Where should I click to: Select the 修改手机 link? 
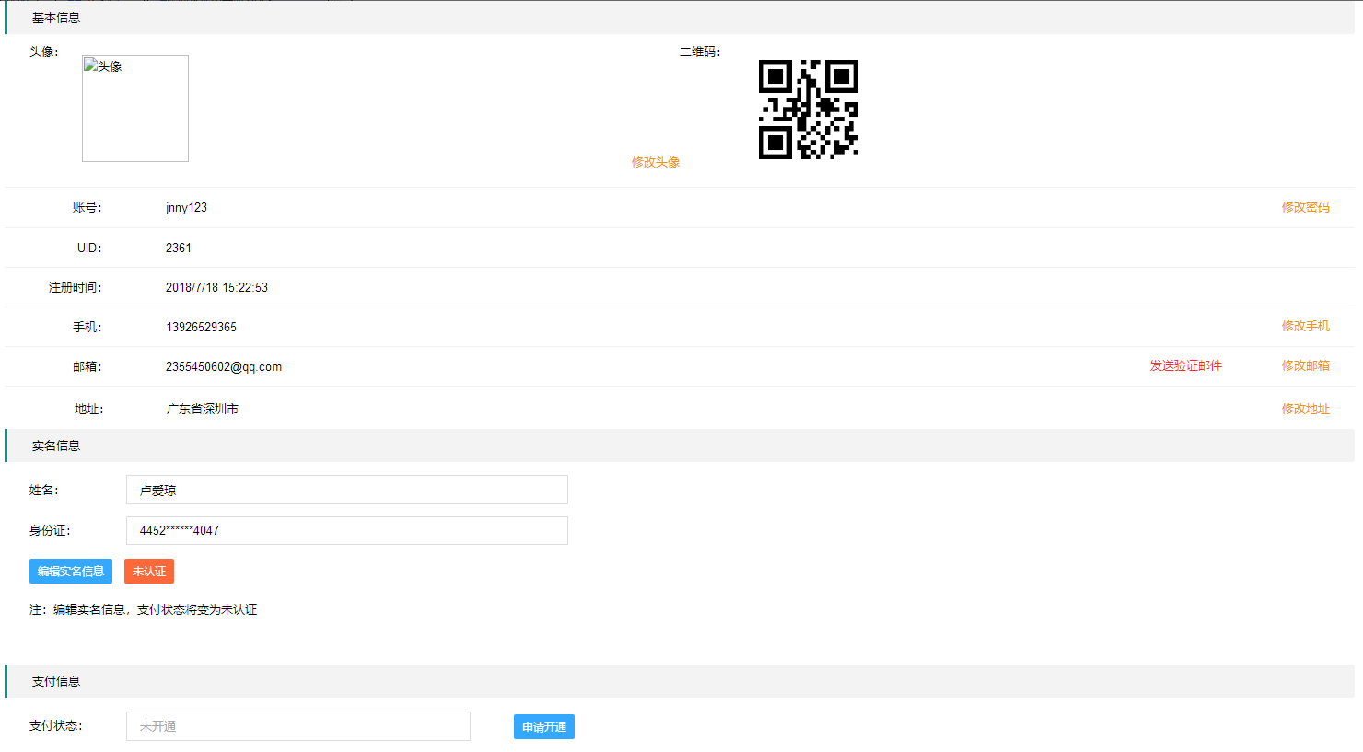coord(1305,326)
